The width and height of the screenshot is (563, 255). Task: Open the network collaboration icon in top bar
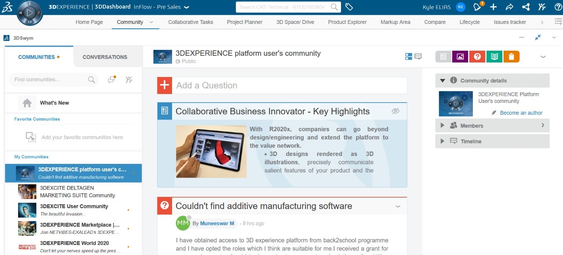tap(526, 7)
